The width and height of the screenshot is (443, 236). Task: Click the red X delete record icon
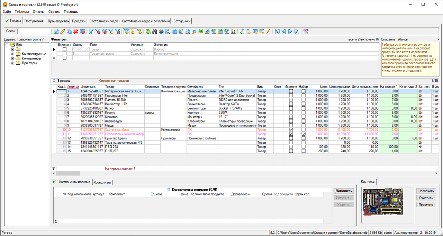click(75, 31)
